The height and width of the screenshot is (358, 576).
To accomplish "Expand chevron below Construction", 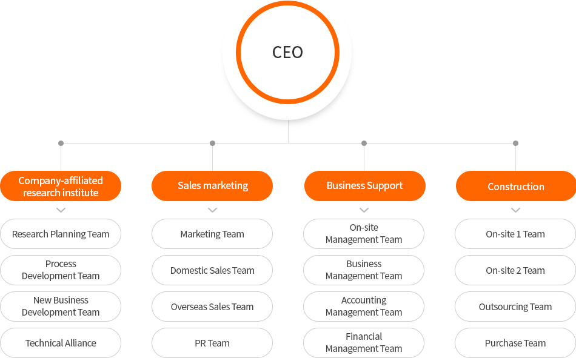I will click(x=516, y=210).
